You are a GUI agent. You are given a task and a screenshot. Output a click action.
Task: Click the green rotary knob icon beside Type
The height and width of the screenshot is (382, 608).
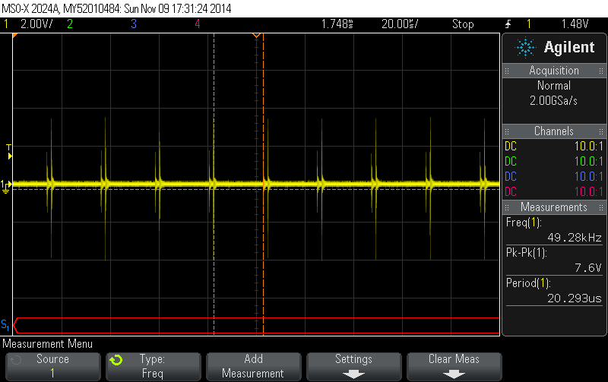tap(116, 359)
